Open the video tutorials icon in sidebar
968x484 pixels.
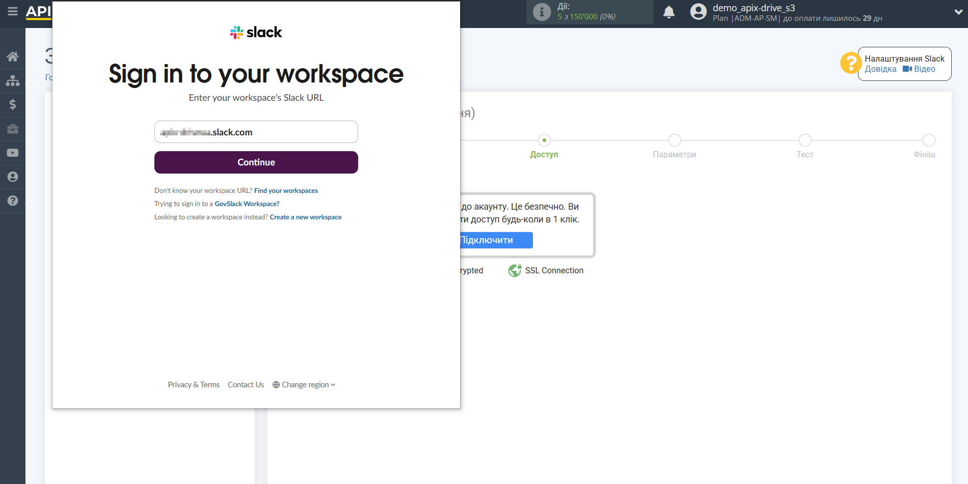click(x=13, y=153)
